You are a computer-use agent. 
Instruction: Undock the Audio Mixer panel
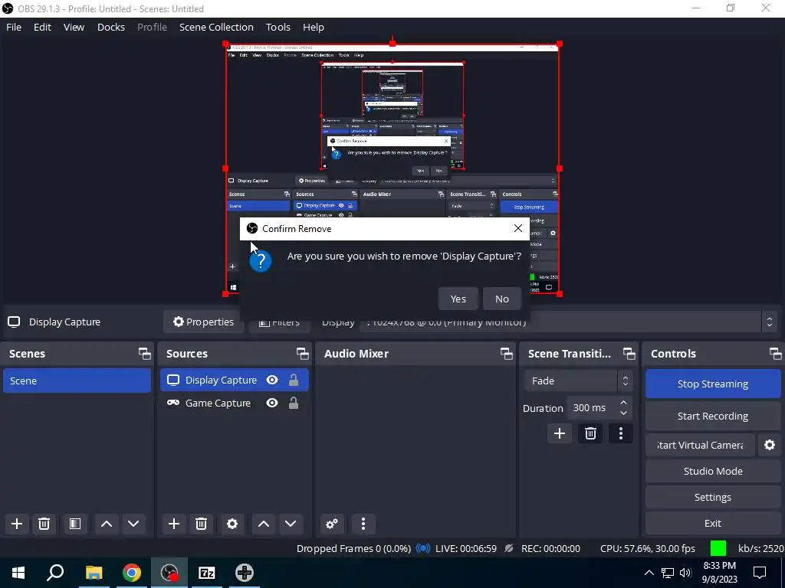click(x=506, y=354)
